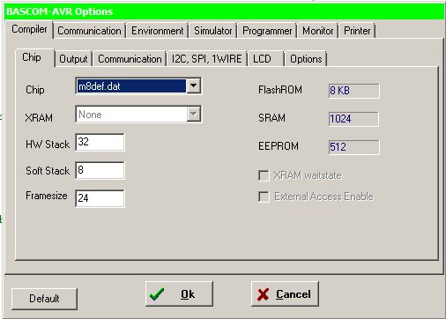Click the BASCOM-AVR Options title bar
Image resolution: width=446 pixels, height=319 pixels.
click(225, 11)
